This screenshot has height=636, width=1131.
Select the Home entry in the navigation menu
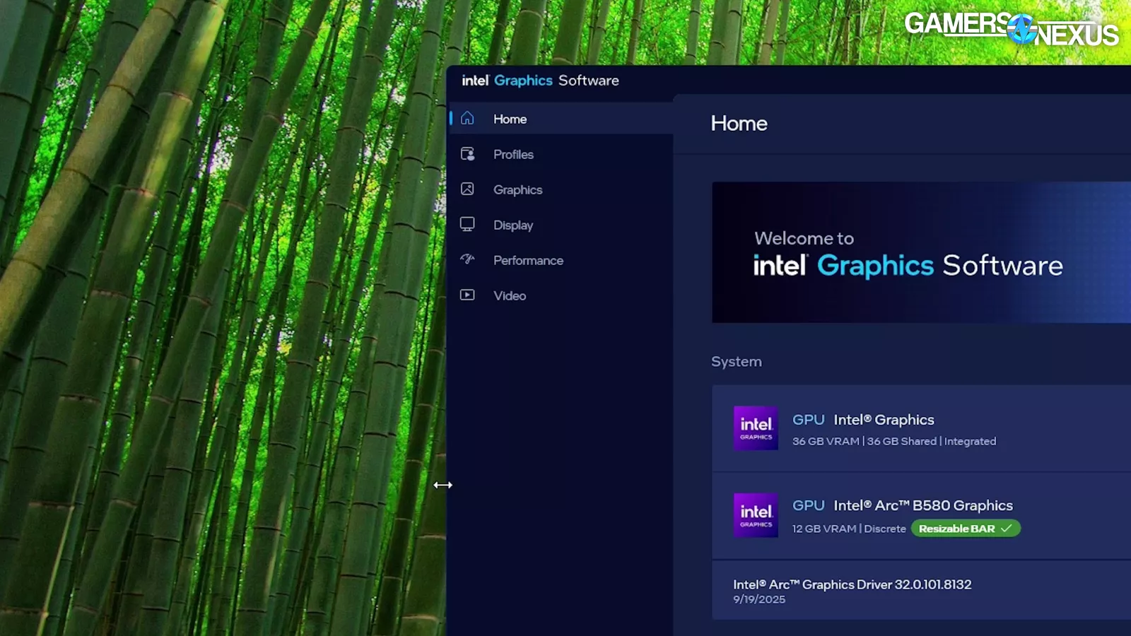[x=510, y=119]
